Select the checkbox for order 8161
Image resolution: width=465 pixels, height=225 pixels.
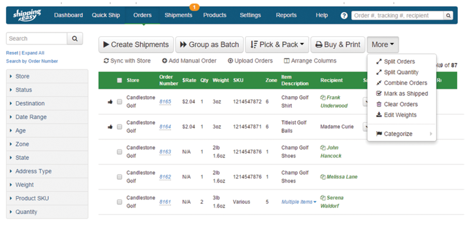click(x=119, y=202)
